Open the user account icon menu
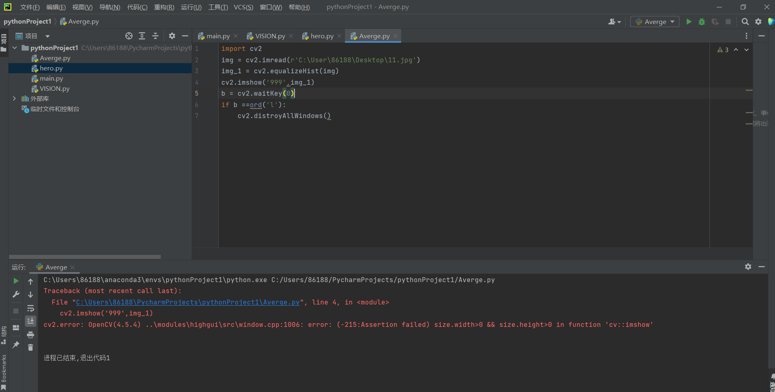775x392 pixels. coord(614,22)
